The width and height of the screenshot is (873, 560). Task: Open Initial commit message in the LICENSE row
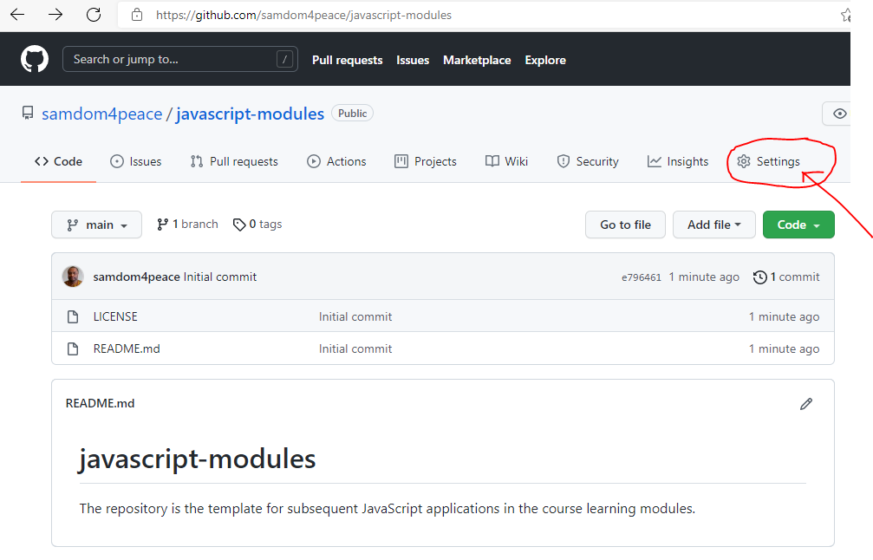(x=355, y=316)
